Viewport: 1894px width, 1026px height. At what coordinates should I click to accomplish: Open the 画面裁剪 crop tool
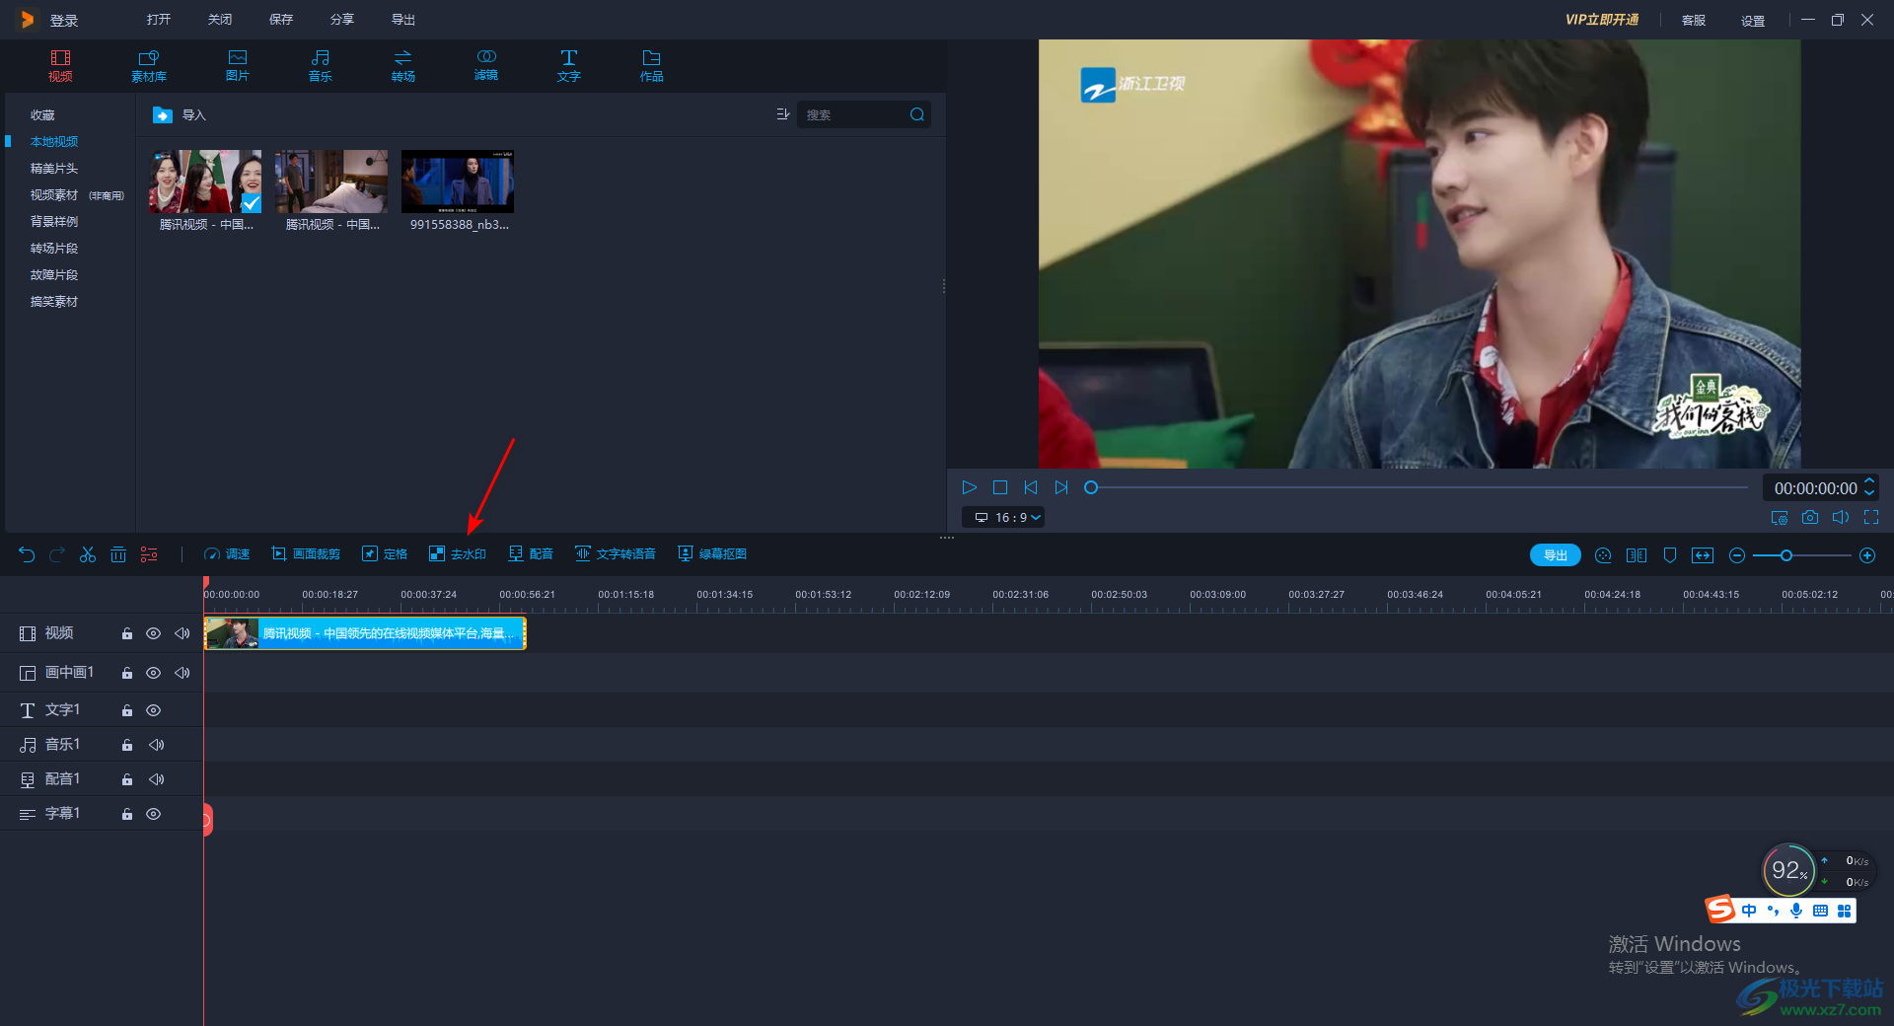tap(306, 554)
